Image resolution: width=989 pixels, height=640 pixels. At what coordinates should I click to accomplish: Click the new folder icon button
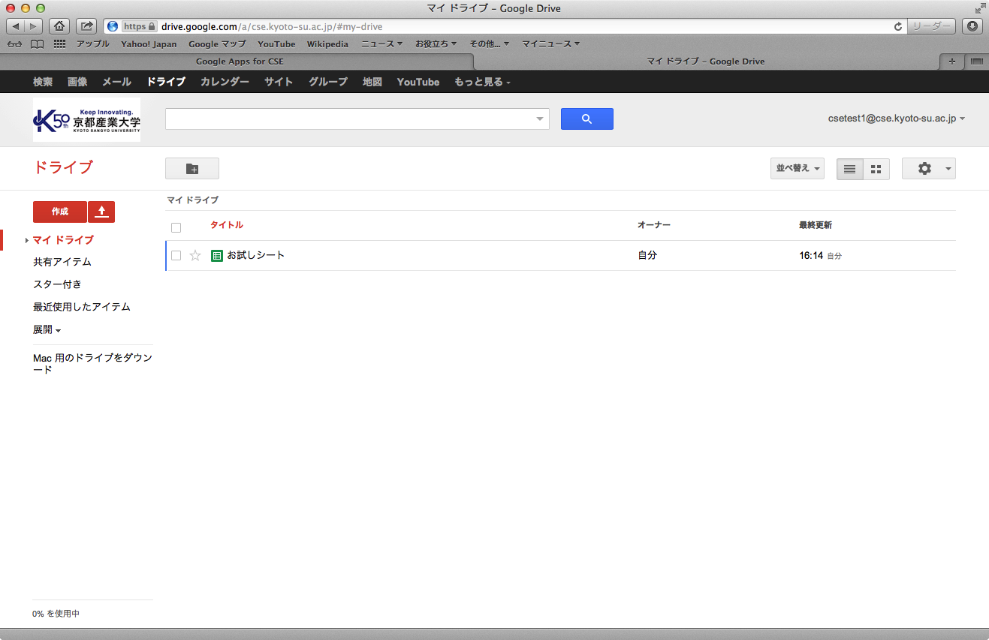191,169
